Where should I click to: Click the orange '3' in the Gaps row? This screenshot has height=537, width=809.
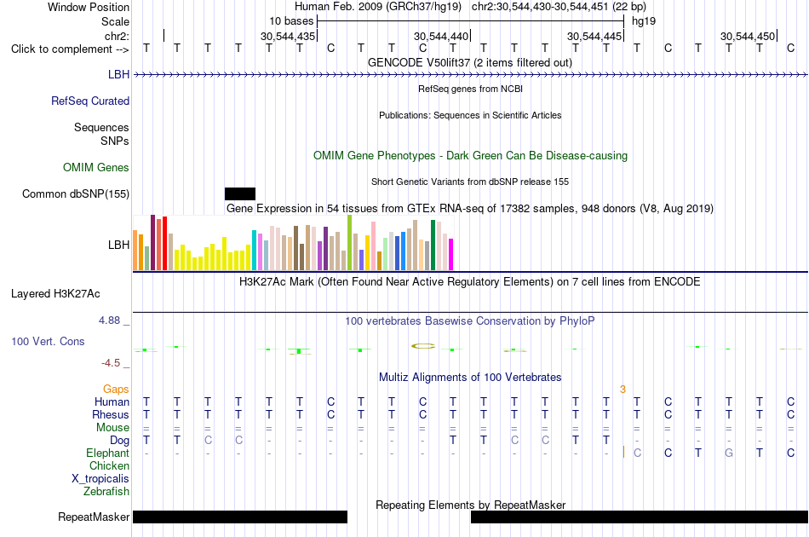pyautogui.click(x=623, y=390)
